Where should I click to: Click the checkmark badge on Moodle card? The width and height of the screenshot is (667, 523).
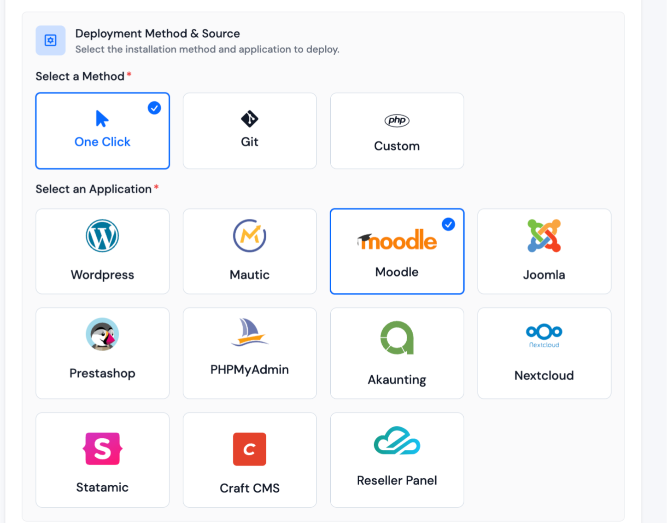coord(448,225)
